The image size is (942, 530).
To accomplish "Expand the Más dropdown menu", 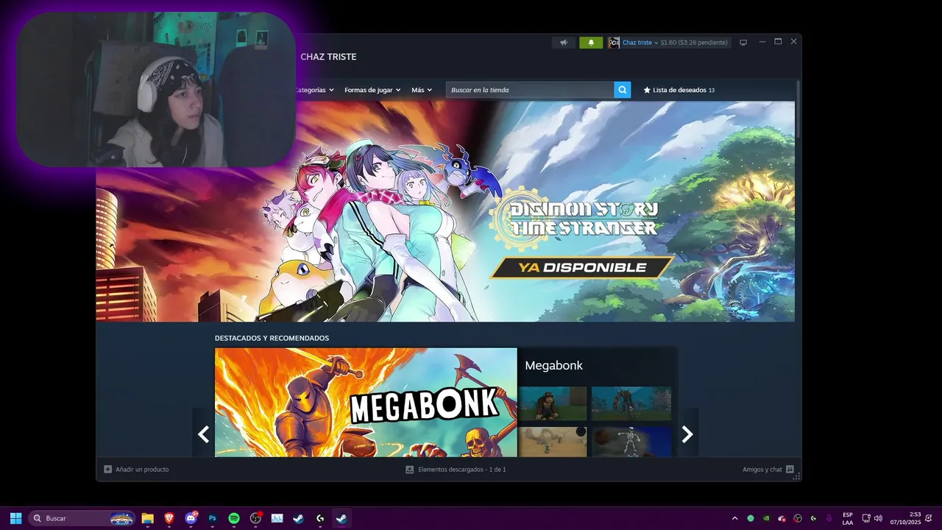I will (x=422, y=90).
